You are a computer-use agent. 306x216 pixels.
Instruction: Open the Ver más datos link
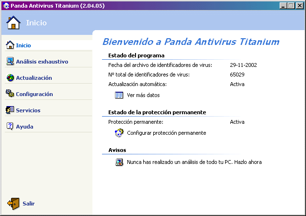click(143, 95)
